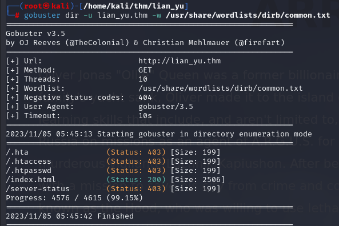Click the wordlist path /usr/share/wordlists/dirb/common.txt in command
Screen dimensions: 339x226
tap(248, 15)
